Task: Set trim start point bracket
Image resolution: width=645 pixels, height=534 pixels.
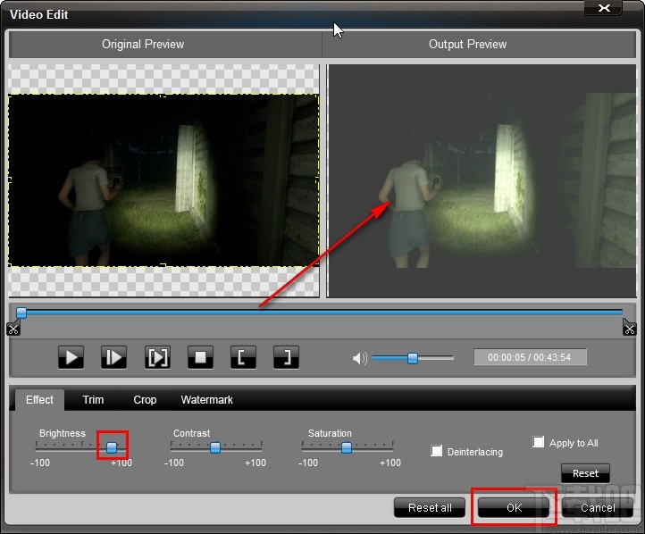Action: [x=243, y=357]
